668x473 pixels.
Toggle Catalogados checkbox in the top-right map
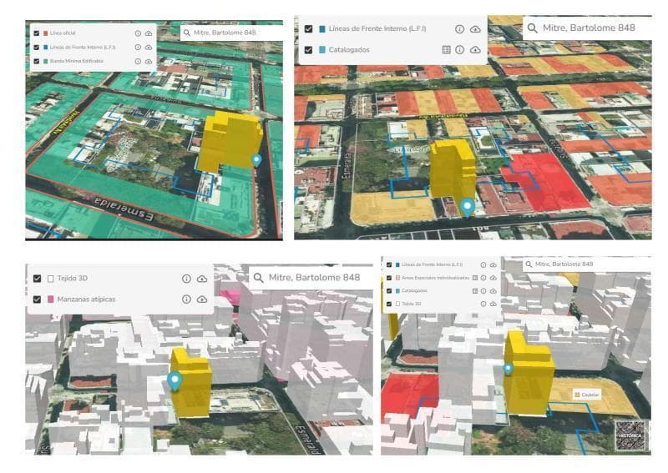pyautogui.click(x=309, y=50)
